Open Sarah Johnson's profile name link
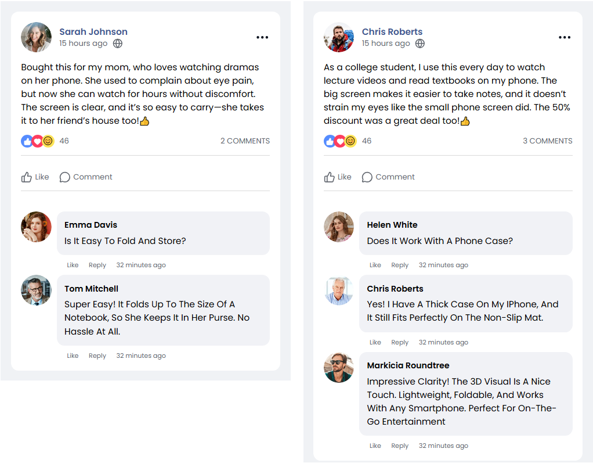593x463 pixels. coord(93,32)
